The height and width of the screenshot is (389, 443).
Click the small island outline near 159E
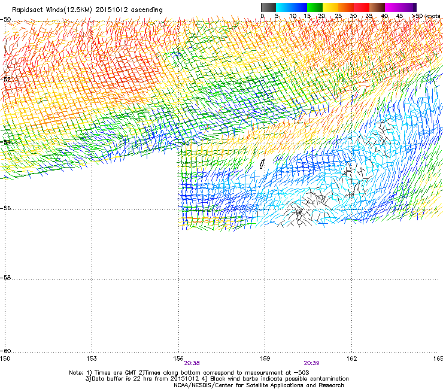262,164
